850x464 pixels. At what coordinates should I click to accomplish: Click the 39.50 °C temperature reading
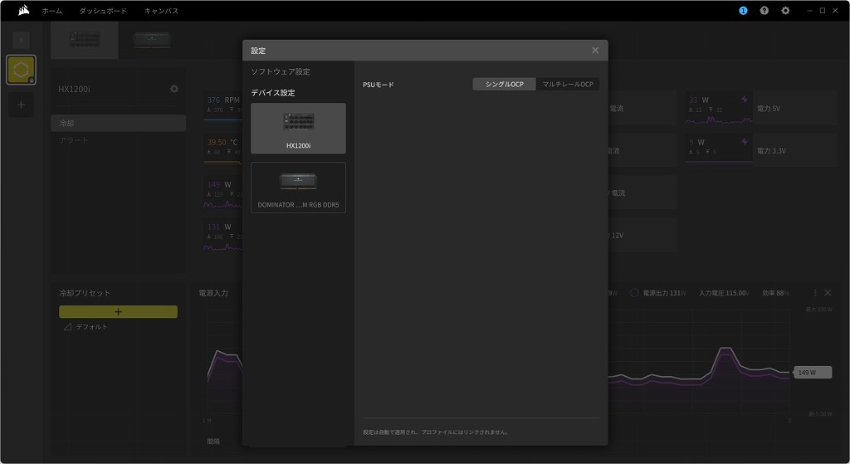tap(222, 143)
